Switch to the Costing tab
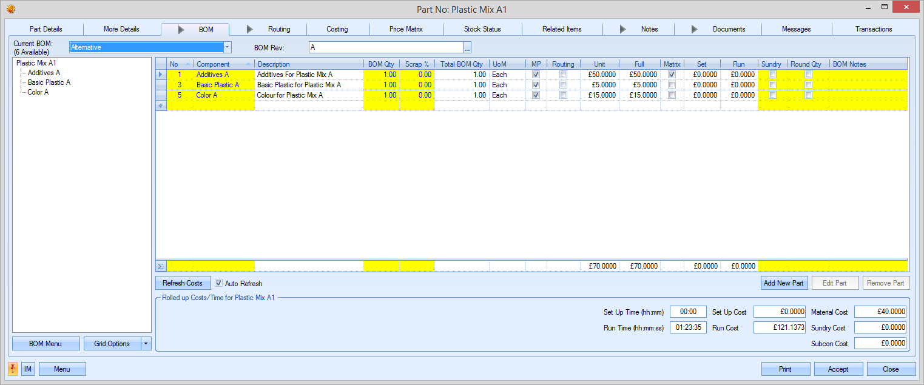This screenshot has width=924, height=385. pos(337,29)
